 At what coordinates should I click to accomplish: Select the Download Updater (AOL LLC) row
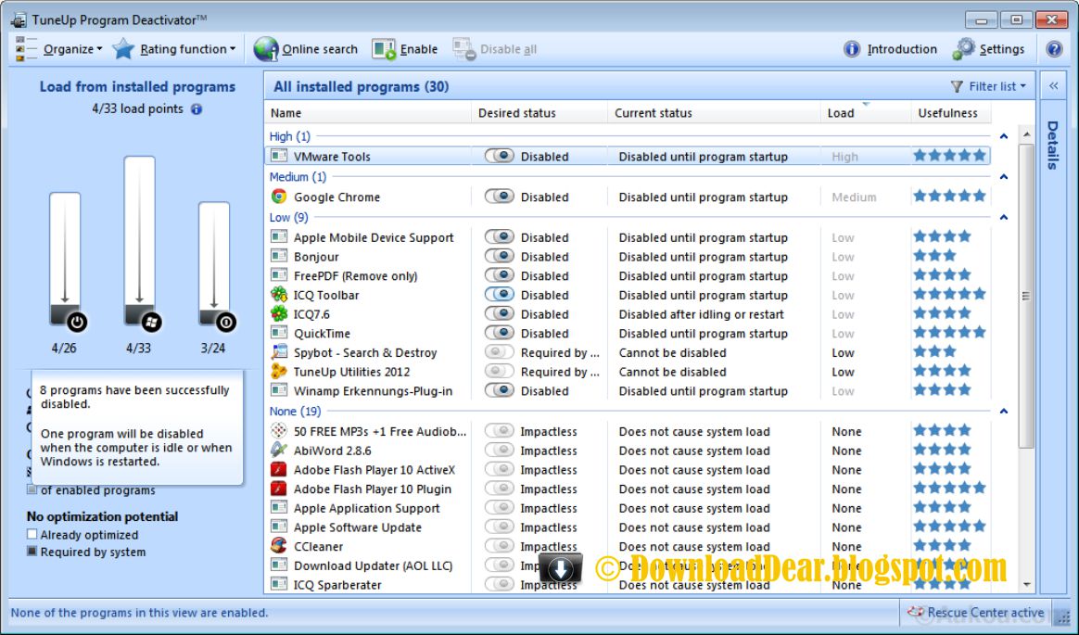(x=628, y=565)
